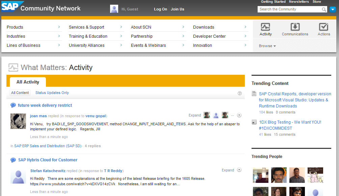
Task: Click the search magnifier icon
Action: [x=324, y=9]
